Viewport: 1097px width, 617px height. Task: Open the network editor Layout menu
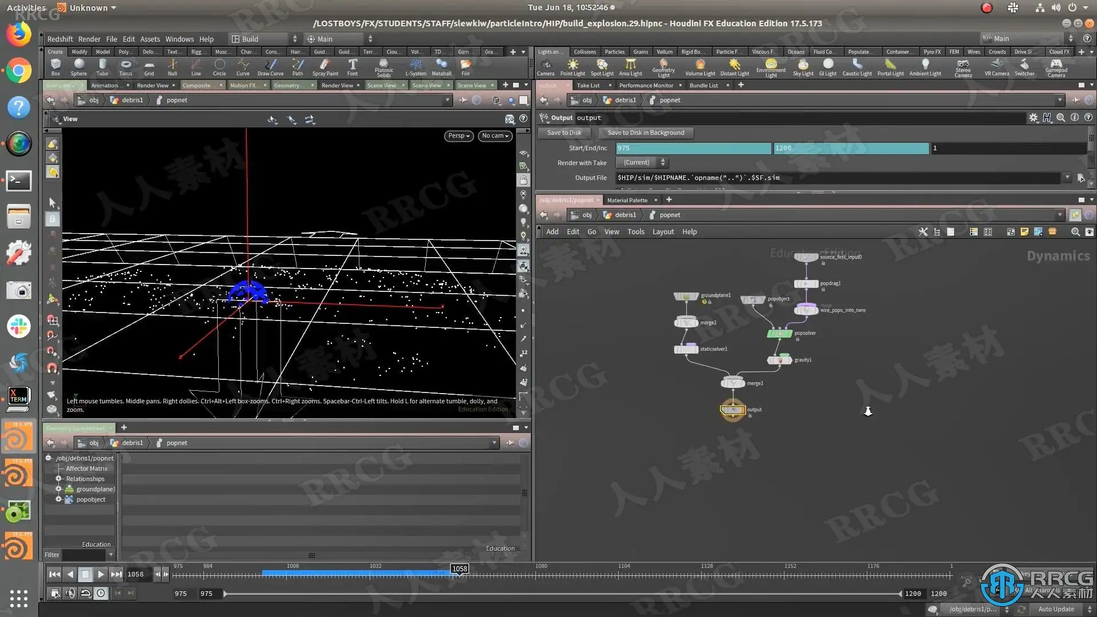click(x=663, y=232)
